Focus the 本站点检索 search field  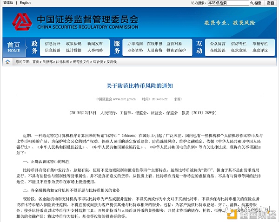point(228,3)
